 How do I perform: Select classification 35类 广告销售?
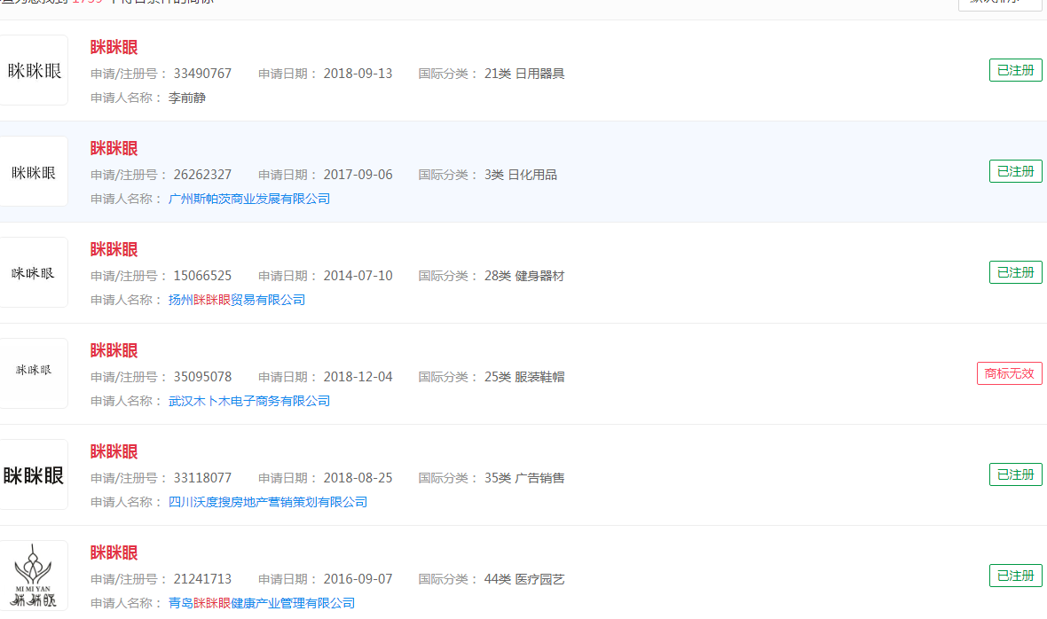pos(524,478)
